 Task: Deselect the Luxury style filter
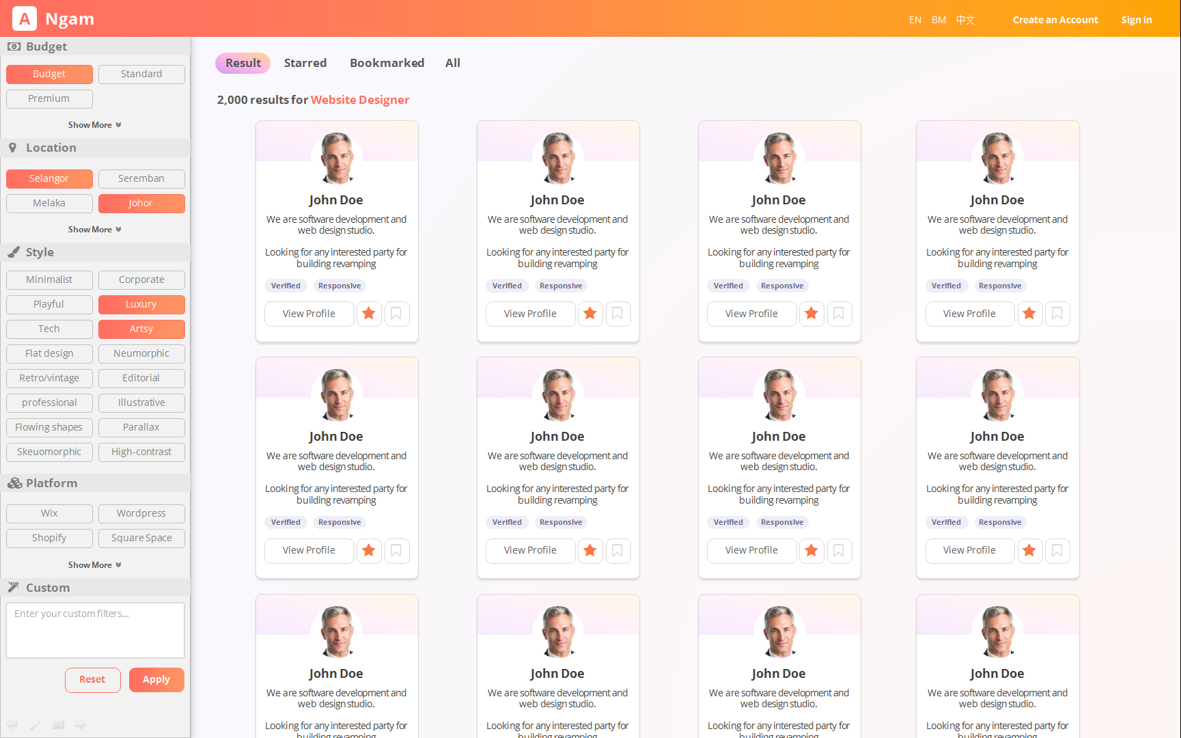pos(141,305)
